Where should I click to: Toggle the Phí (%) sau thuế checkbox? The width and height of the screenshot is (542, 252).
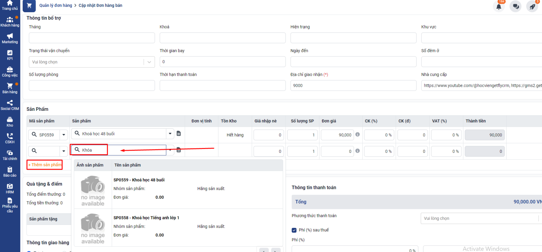tap(294, 230)
